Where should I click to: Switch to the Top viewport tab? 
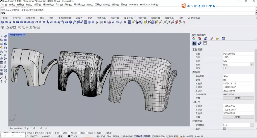pyautogui.click(x=27, y=128)
